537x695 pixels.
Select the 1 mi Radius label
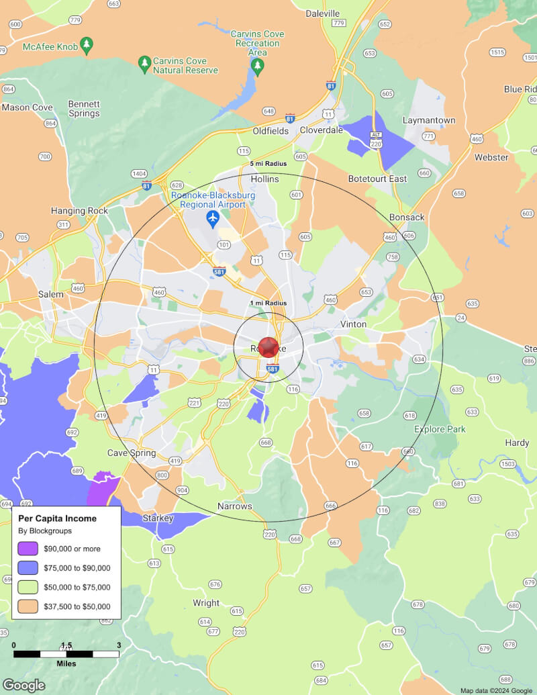[x=268, y=303]
